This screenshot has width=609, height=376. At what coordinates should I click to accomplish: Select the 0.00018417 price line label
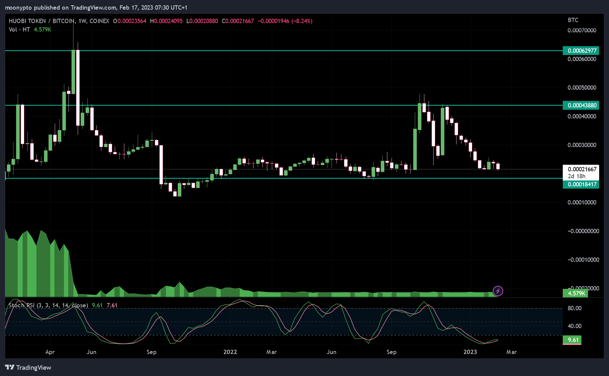(581, 184)
